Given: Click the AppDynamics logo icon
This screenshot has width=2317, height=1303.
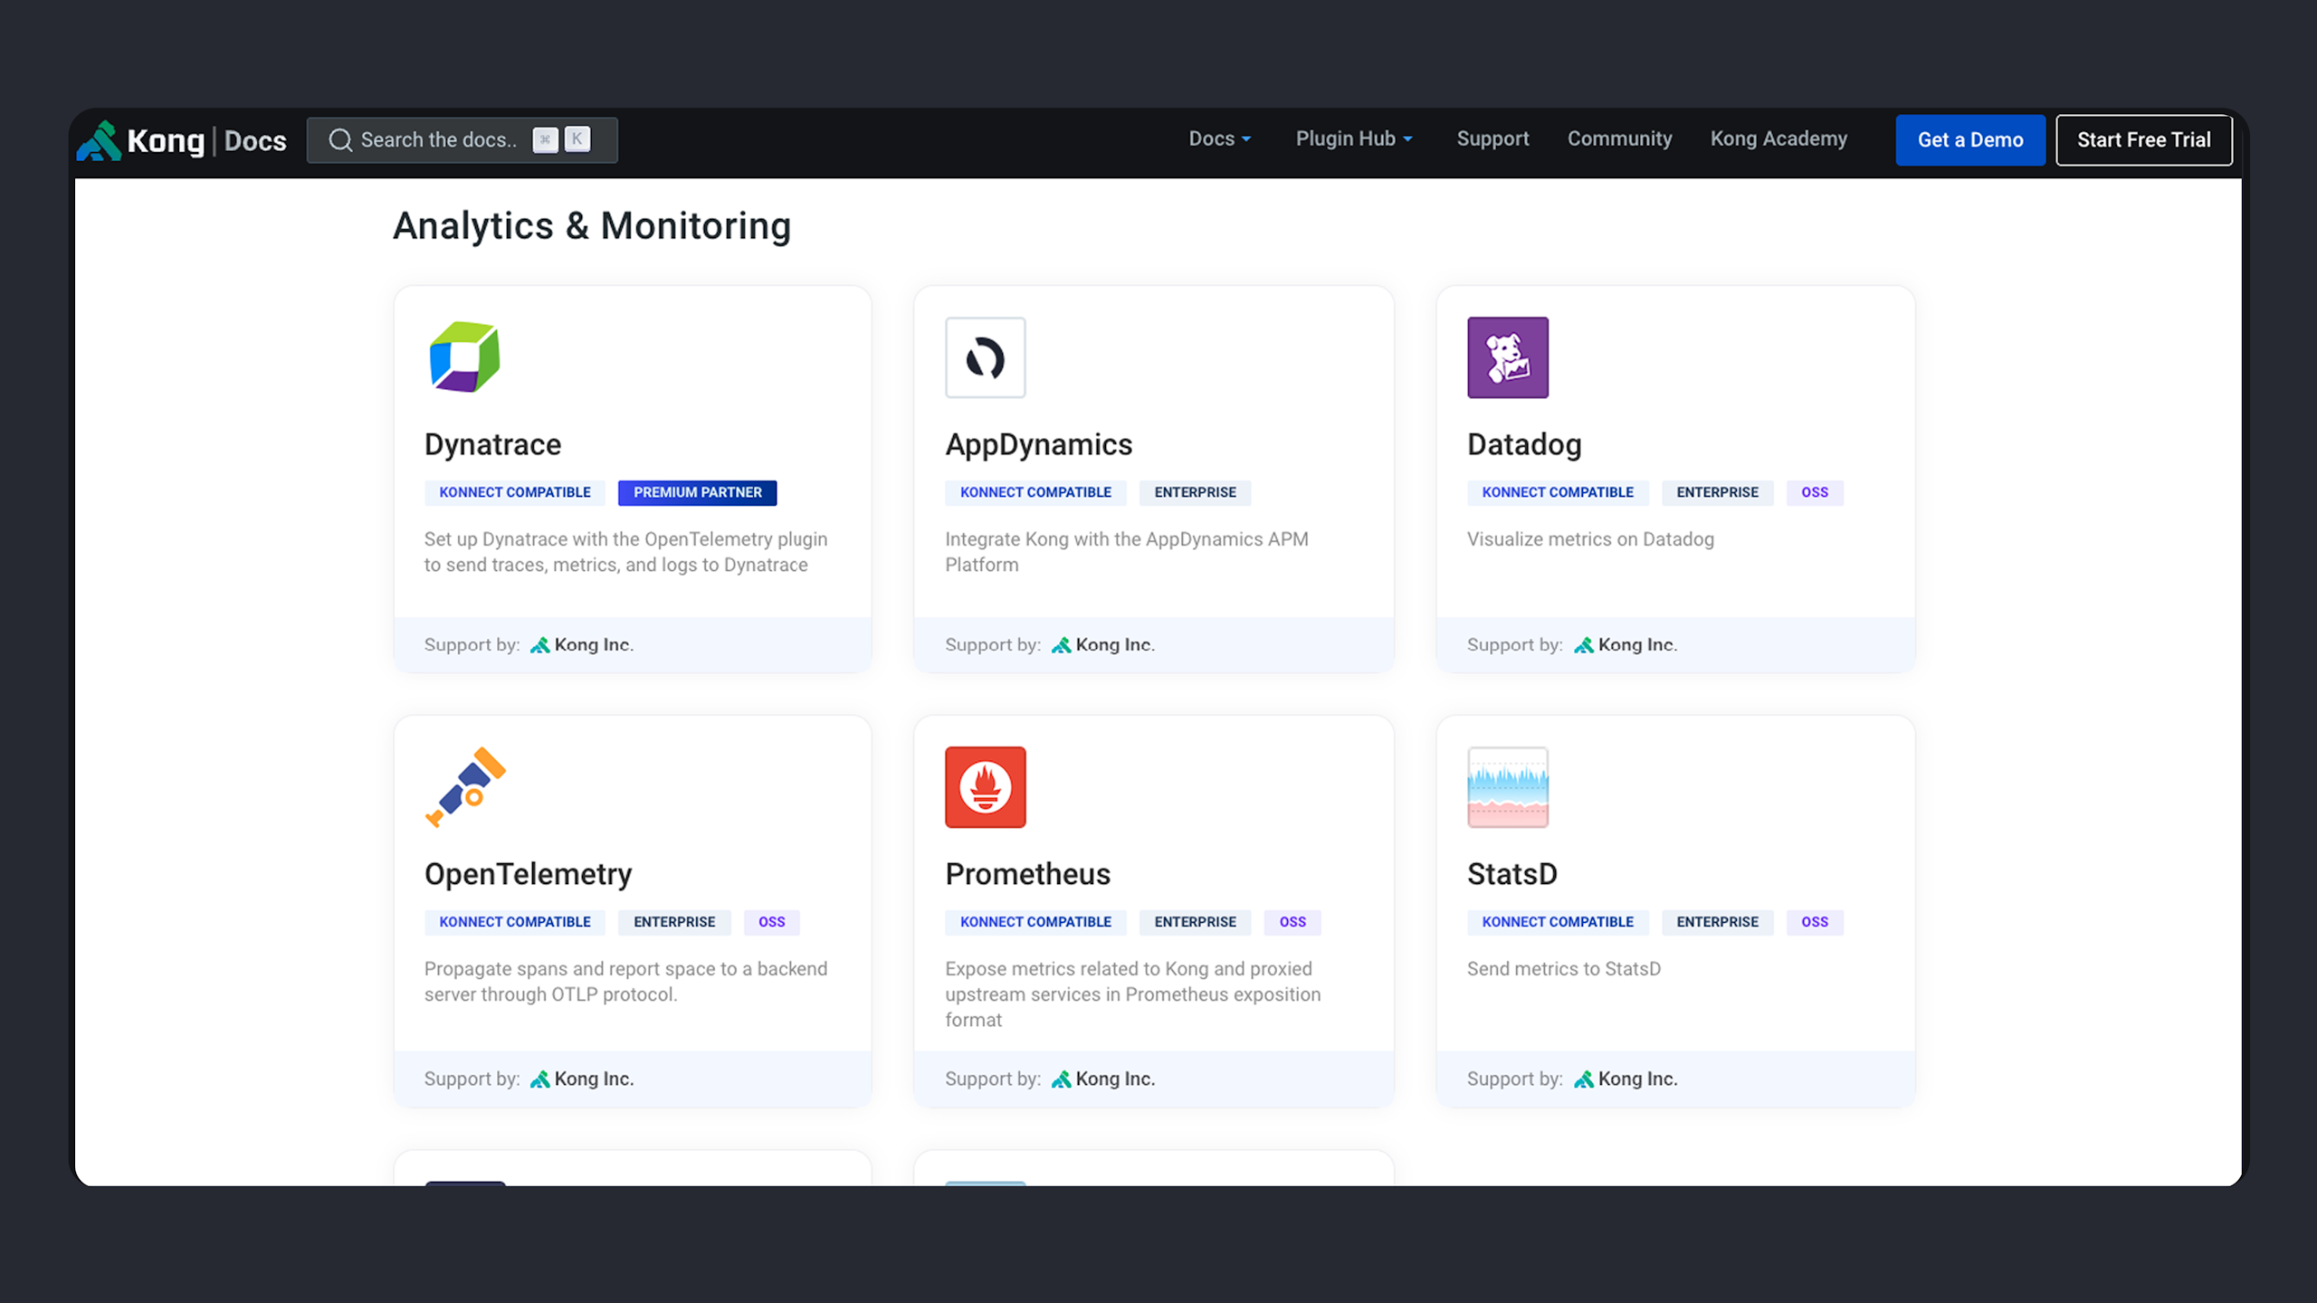Looking at the screenshot, I should pos(985,357).
